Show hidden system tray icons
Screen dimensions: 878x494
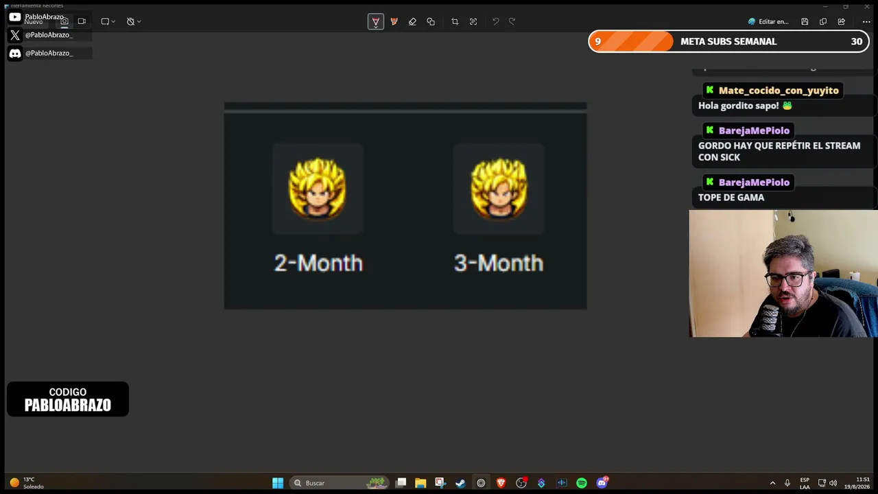click(x=772, y=483)
